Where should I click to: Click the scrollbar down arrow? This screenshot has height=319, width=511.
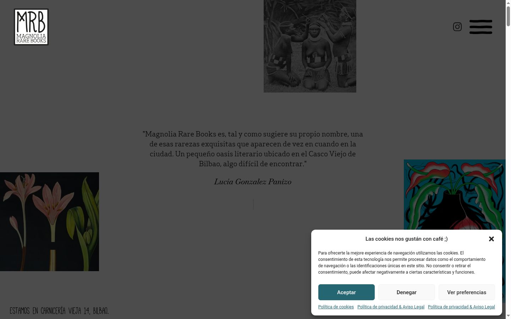pyautogui.click(x=508, y=316)
